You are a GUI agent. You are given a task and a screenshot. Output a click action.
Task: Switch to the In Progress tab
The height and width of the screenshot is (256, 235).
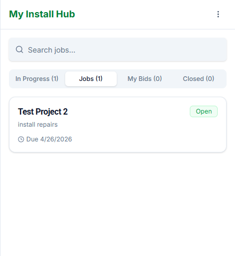[37, 79]
